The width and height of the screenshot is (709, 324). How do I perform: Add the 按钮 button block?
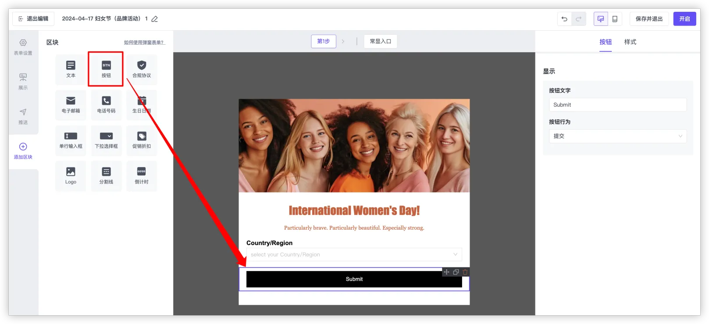pos(106,69)
